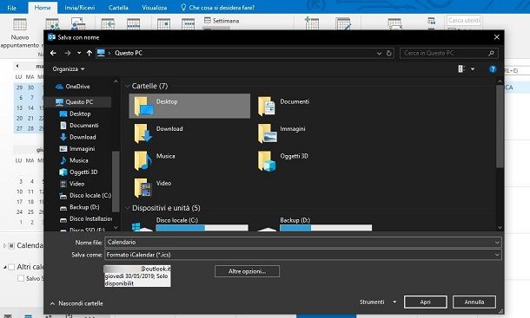Click the Cerca utenti box in Outlook

(x=464, y=21)
